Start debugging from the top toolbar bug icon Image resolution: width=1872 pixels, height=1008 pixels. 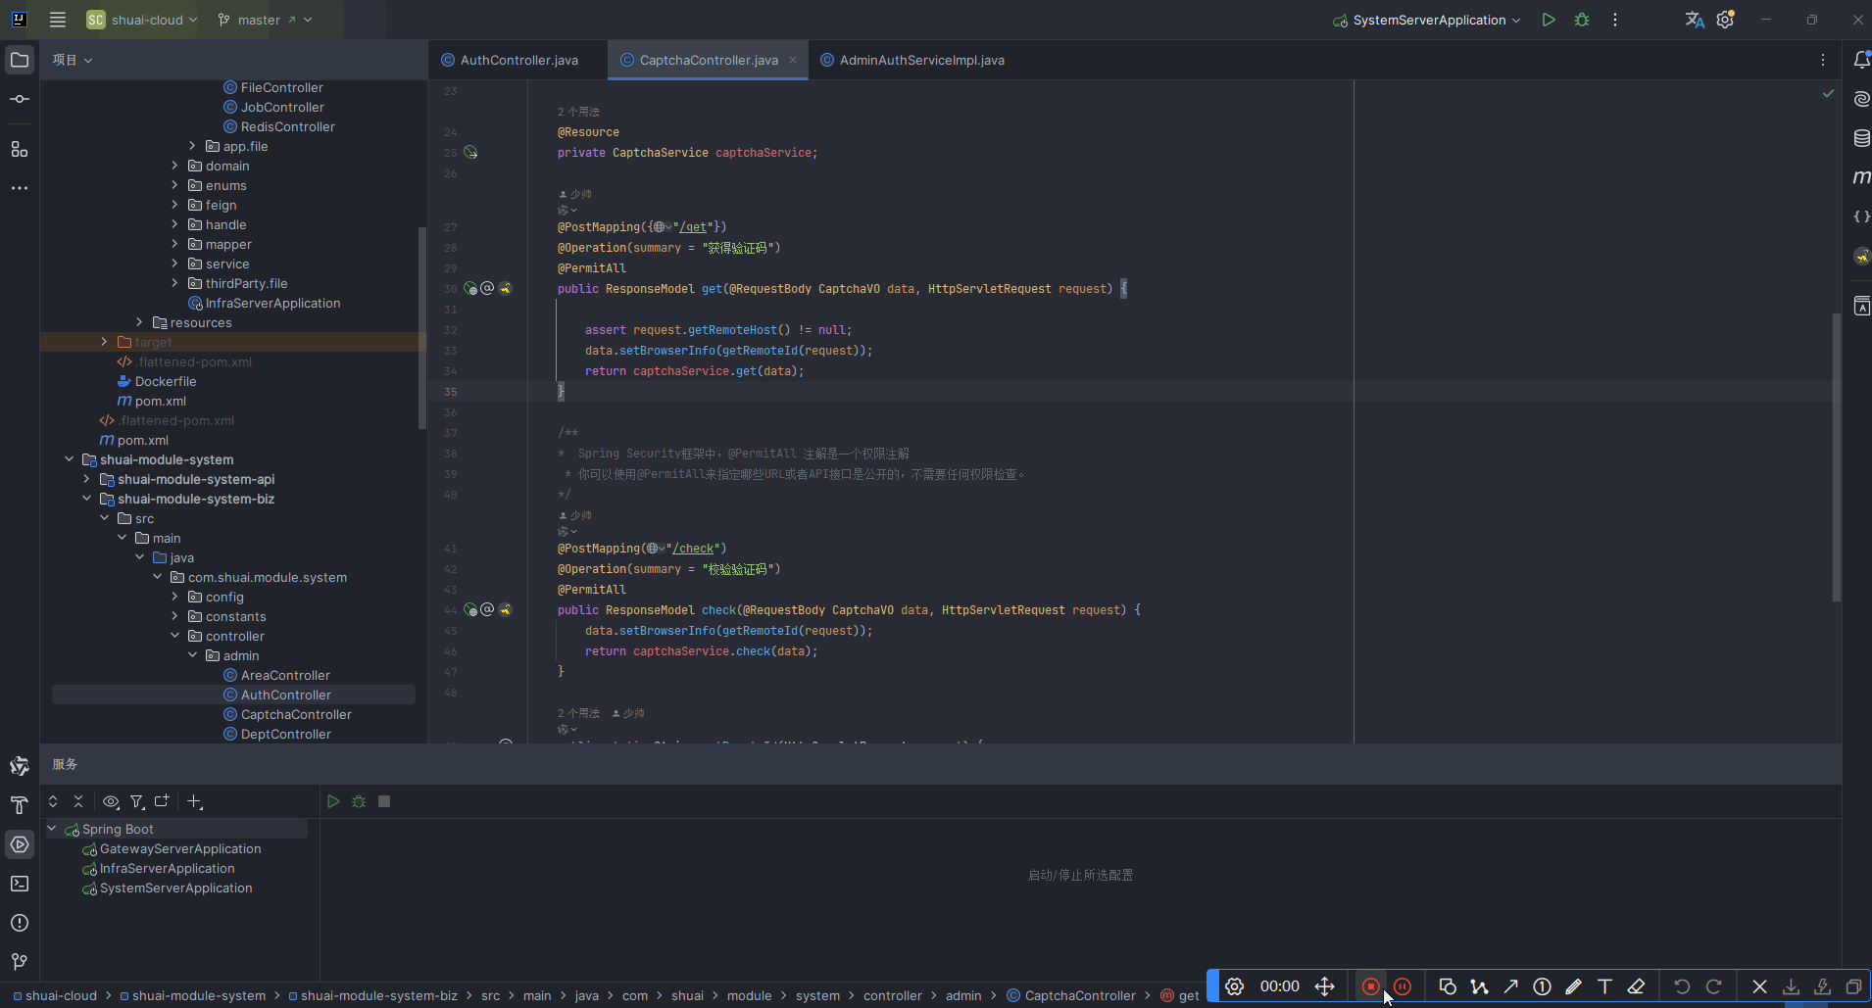(1582, 20)
